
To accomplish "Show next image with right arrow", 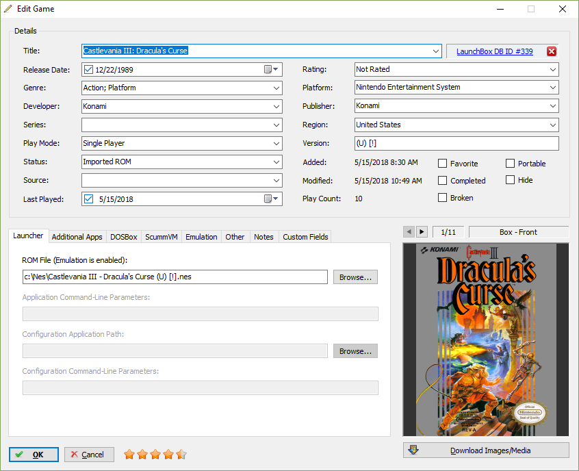I will tap(422, 232).
